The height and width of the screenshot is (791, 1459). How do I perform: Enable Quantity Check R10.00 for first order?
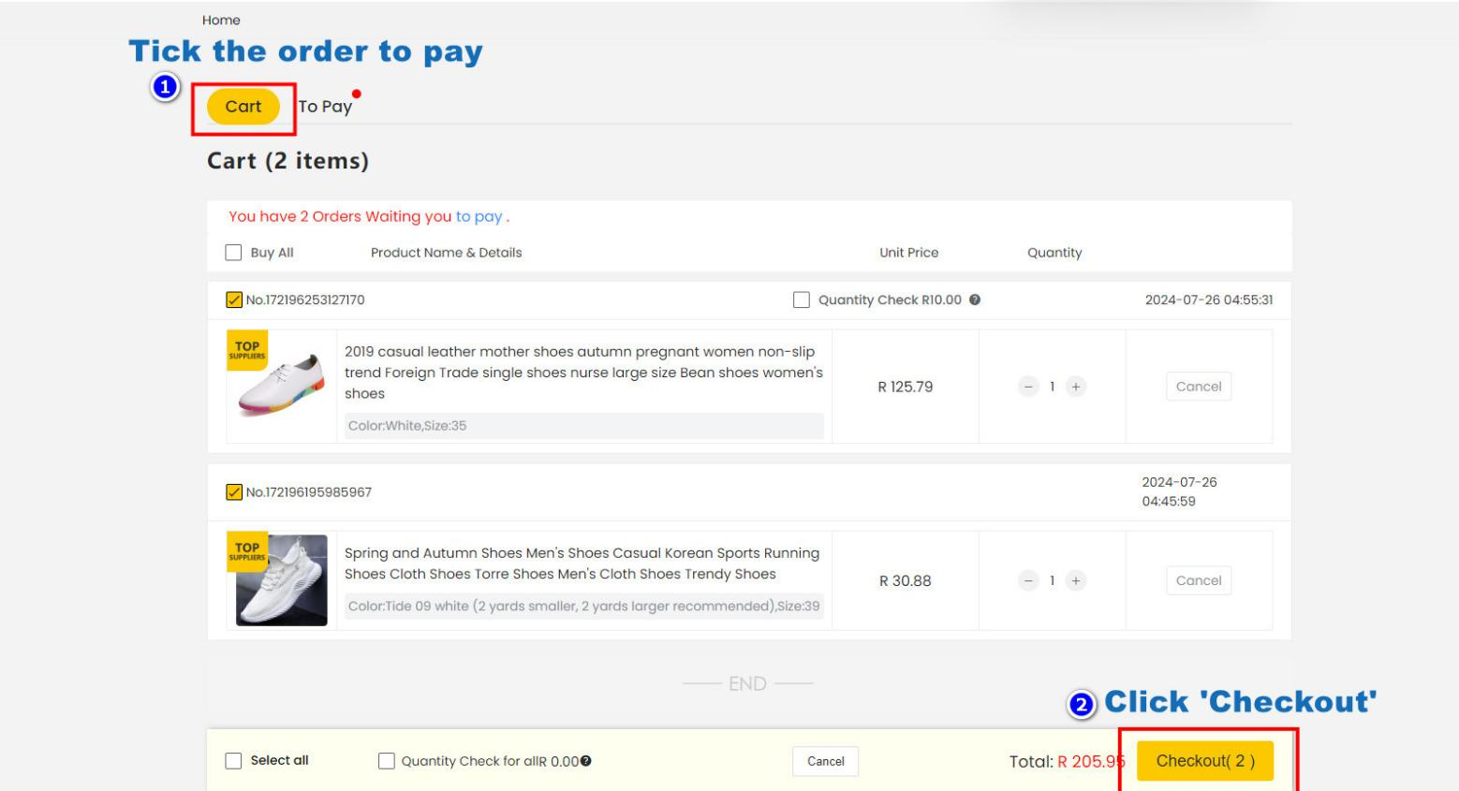point(802,300)
